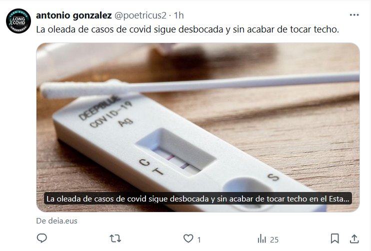Viewport: 371px width, 251px height.
Task: Open the @poetricus2 handle link
Action: tap(140, 15)
